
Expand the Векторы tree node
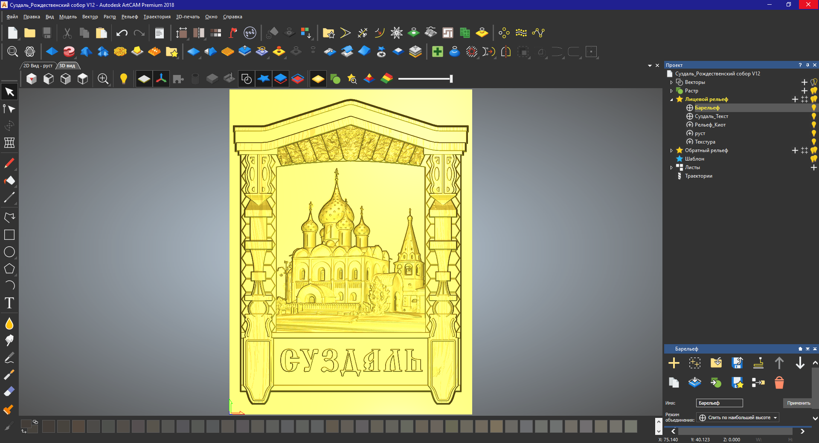tap(671, 82)
